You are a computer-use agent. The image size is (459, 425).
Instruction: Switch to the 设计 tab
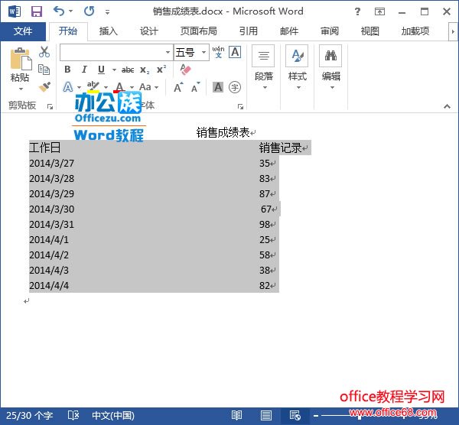[149, 31]
